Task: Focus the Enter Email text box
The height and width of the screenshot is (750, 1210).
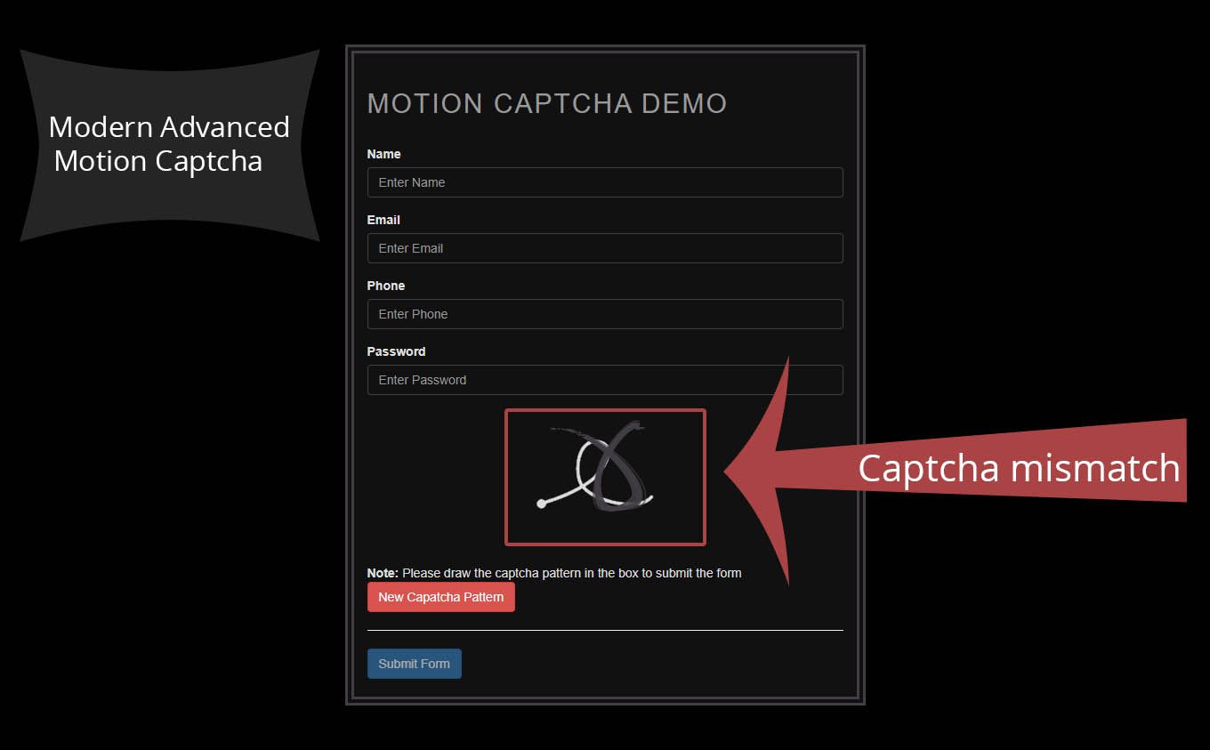Action: pos(604,248)
